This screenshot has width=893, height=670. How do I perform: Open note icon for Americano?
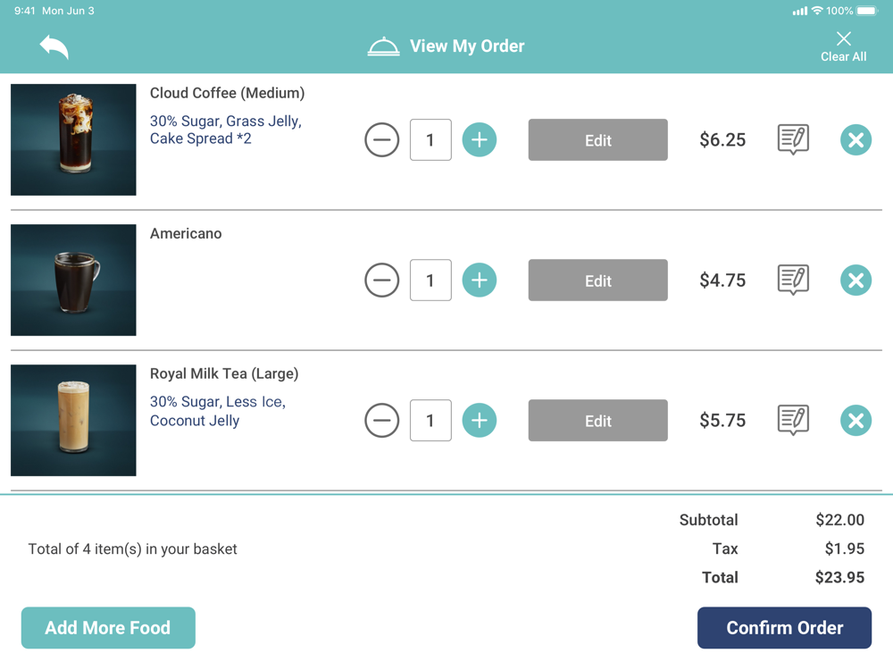click(x=793, y=280)
